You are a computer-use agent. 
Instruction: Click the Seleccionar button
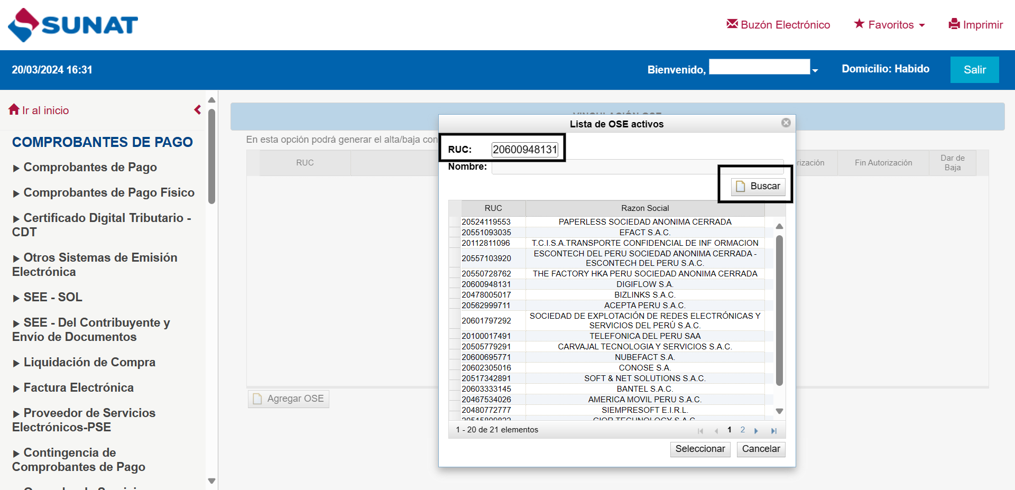pos(700,449)
